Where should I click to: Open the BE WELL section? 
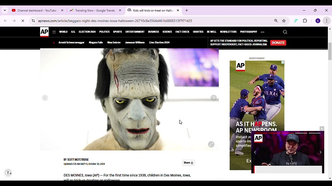212,32
